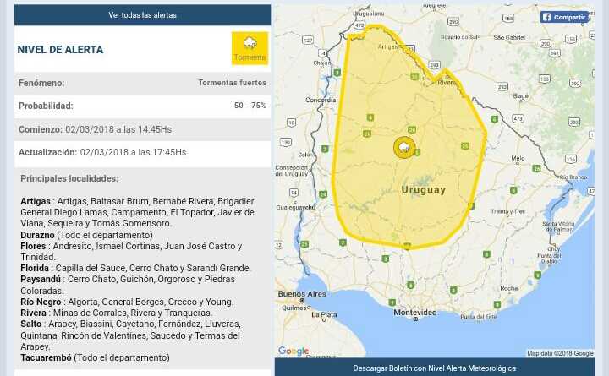Click the Google logo on the map

pyautogui.click(x=294, y=351)
